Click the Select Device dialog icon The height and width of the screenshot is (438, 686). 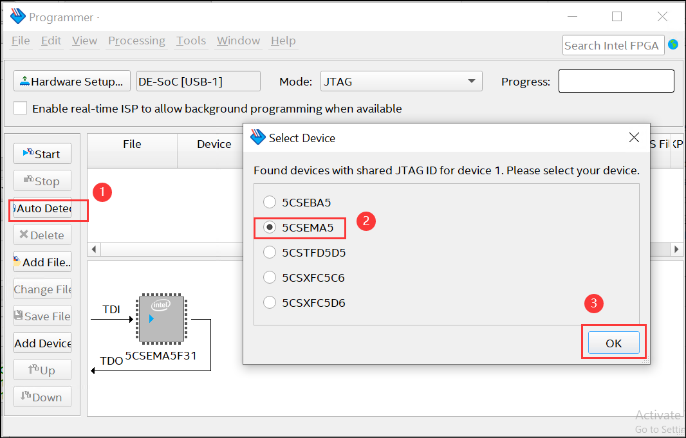point(258,137)
